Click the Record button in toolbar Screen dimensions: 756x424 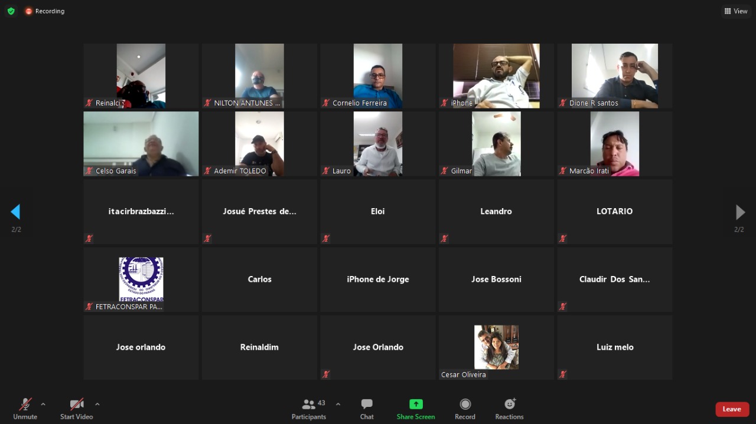pyautogui.click(x=465, y=409)
